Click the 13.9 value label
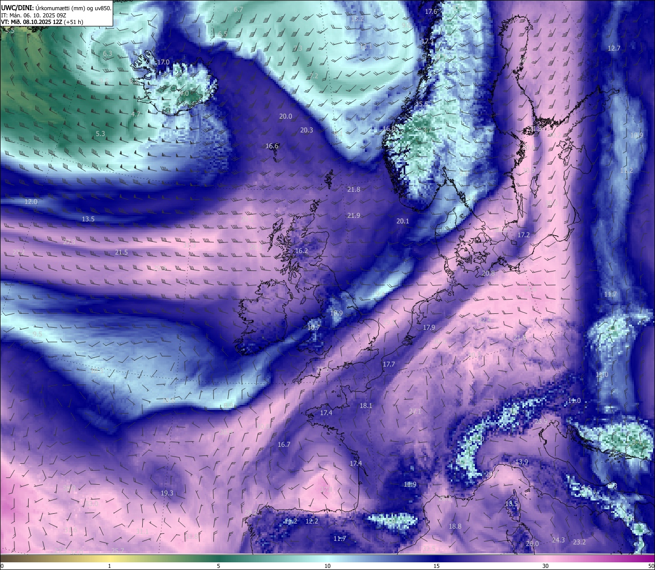The height and width of the screenshot is (570, 655). [521, 462]
